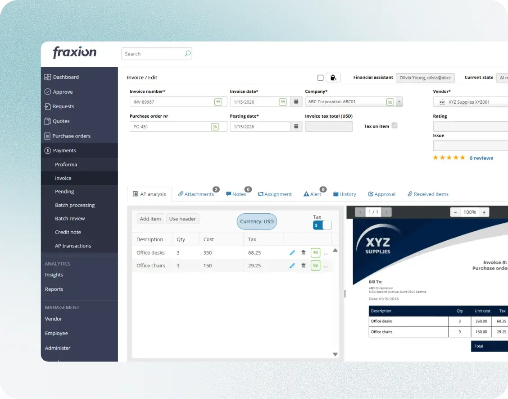Expand the Company dropdown arrow

(x=399, y=101)
